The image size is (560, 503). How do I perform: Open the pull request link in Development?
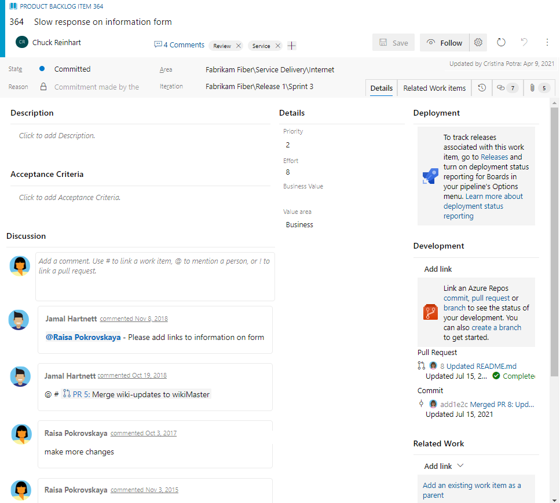pyautogui.click(x=491, y=298)
